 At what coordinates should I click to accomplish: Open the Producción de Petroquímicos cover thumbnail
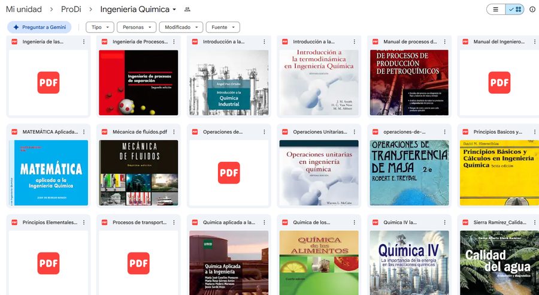tap(410, 83)
